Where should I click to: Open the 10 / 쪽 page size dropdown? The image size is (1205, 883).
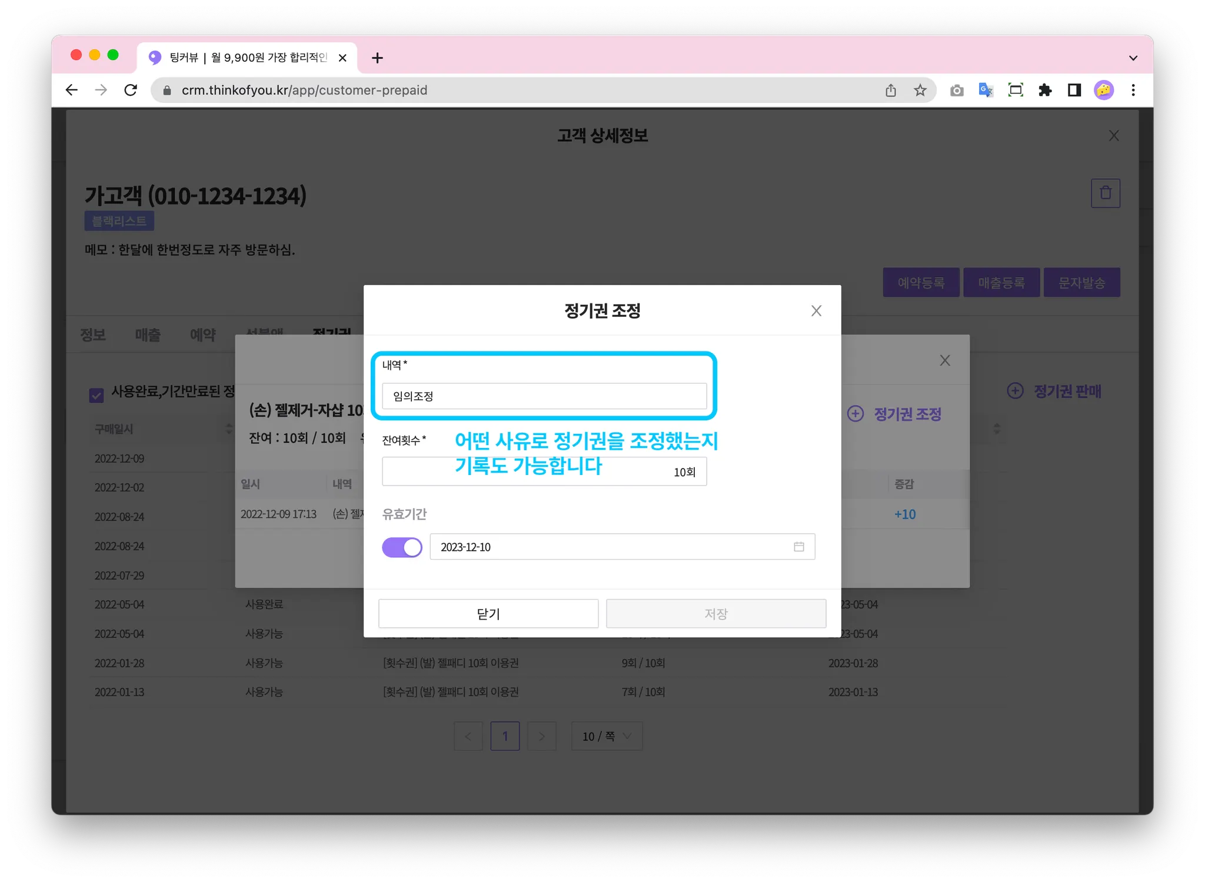coord(607,736)
